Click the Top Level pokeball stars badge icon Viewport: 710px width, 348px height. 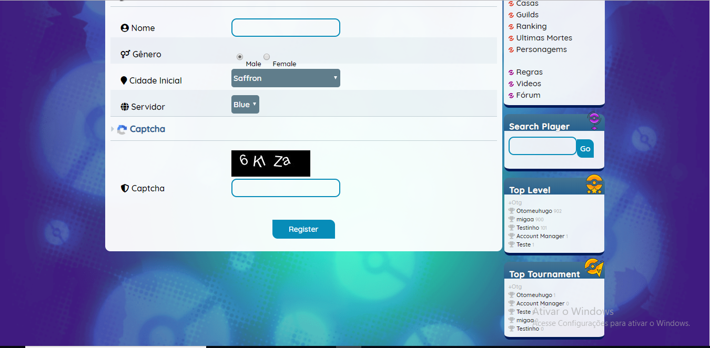pyautogui.click(x=594, y=185)
